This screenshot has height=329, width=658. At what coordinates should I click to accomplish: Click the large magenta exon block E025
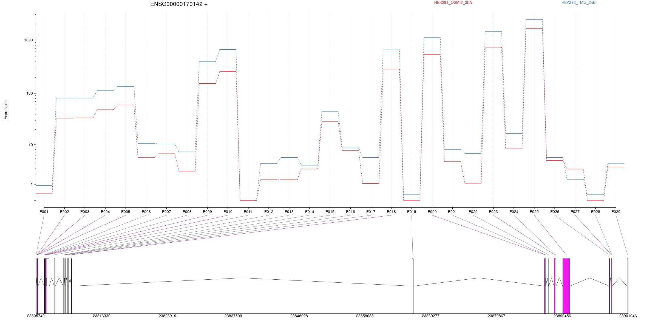point(566,286)
